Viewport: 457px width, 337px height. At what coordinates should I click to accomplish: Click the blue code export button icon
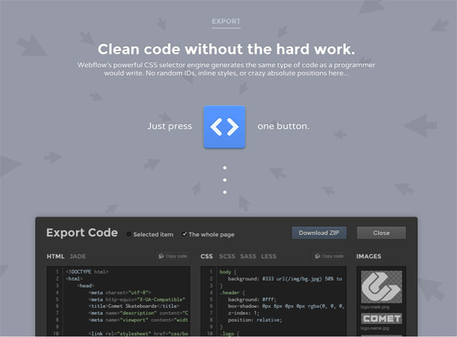point(224,127)
